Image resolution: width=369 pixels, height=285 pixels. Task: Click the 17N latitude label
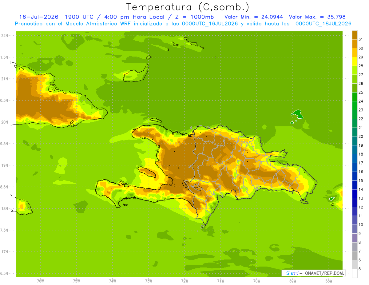[x=4, y=252]
